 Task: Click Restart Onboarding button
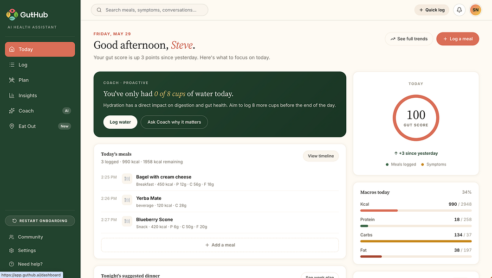point(40,221)
